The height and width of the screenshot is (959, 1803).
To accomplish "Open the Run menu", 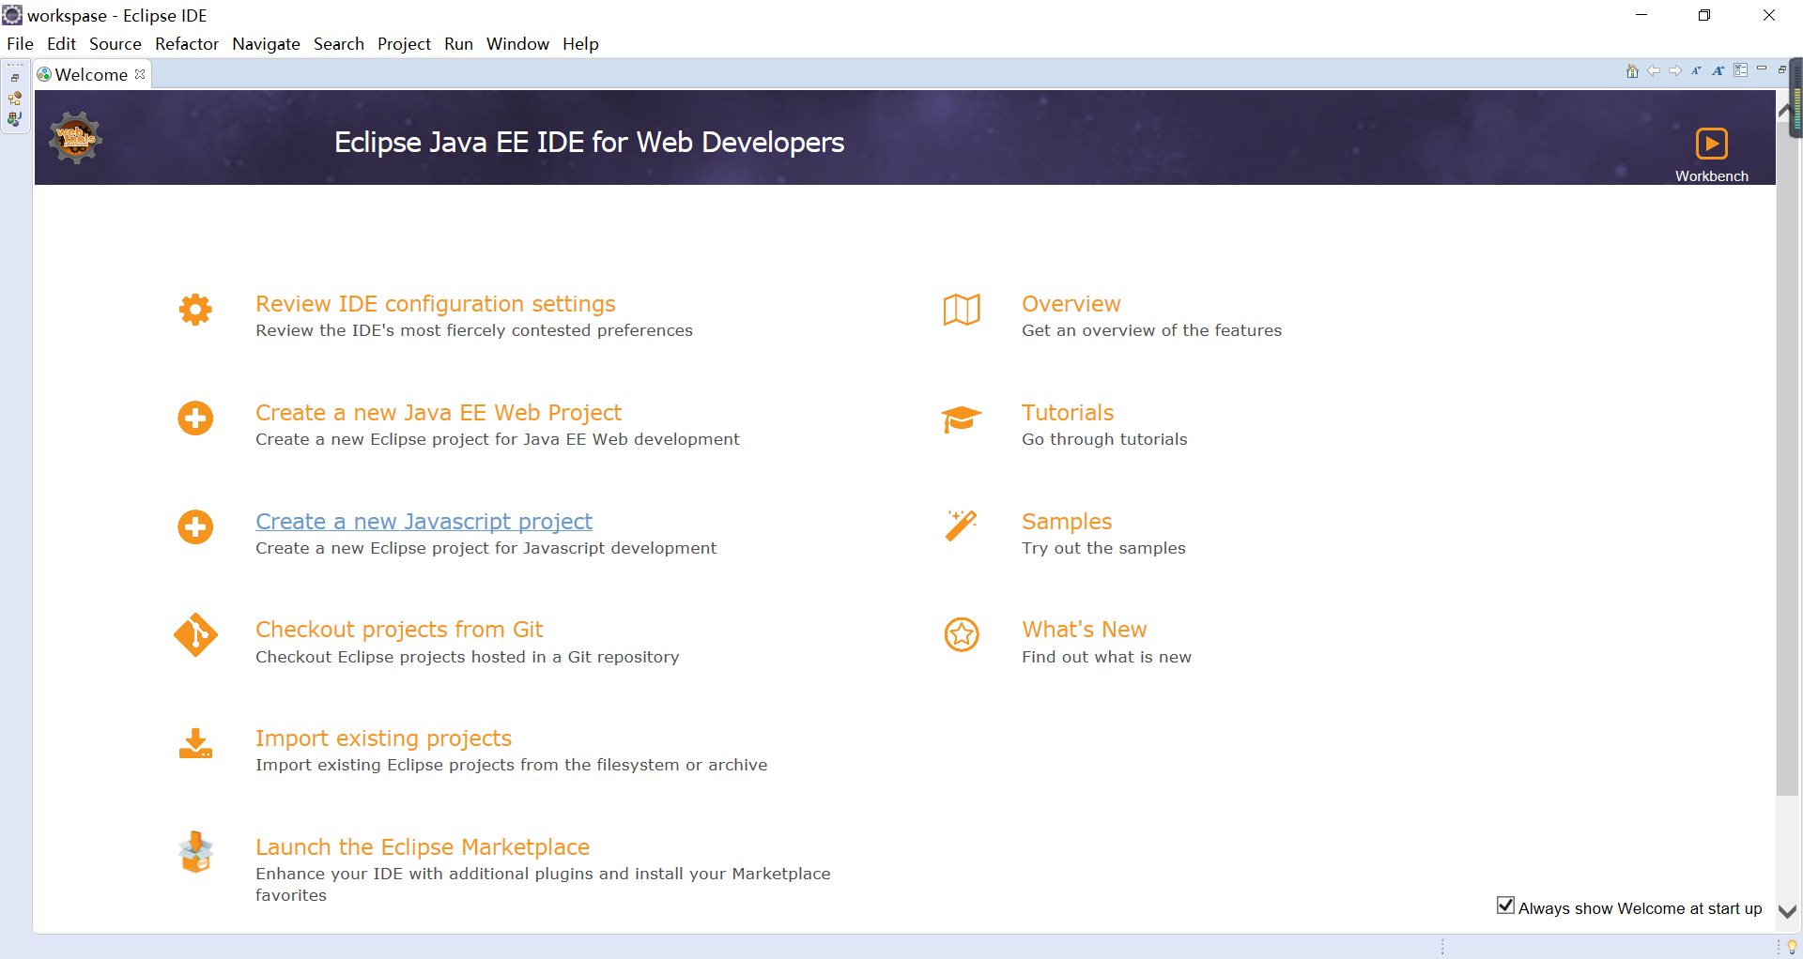I will tap(459, 44).
